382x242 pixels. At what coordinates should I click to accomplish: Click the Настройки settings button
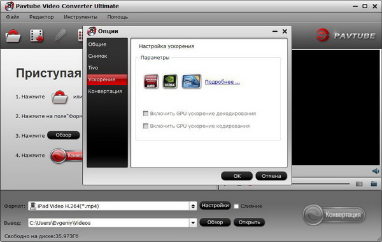point(215,206)
